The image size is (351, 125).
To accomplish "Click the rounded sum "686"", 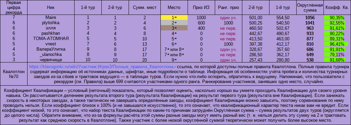I will click(x=310, y=49).
